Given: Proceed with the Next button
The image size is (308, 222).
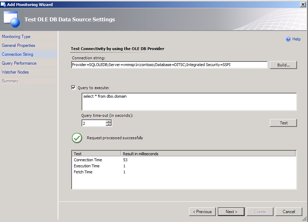Looking at the screenshot, I should tap(231, 212).
